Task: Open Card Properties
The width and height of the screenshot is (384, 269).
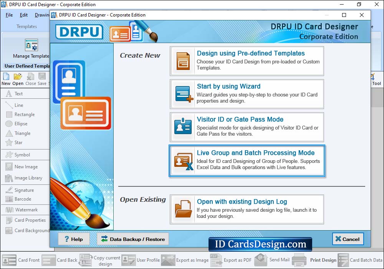Action: tap(26, 220)
